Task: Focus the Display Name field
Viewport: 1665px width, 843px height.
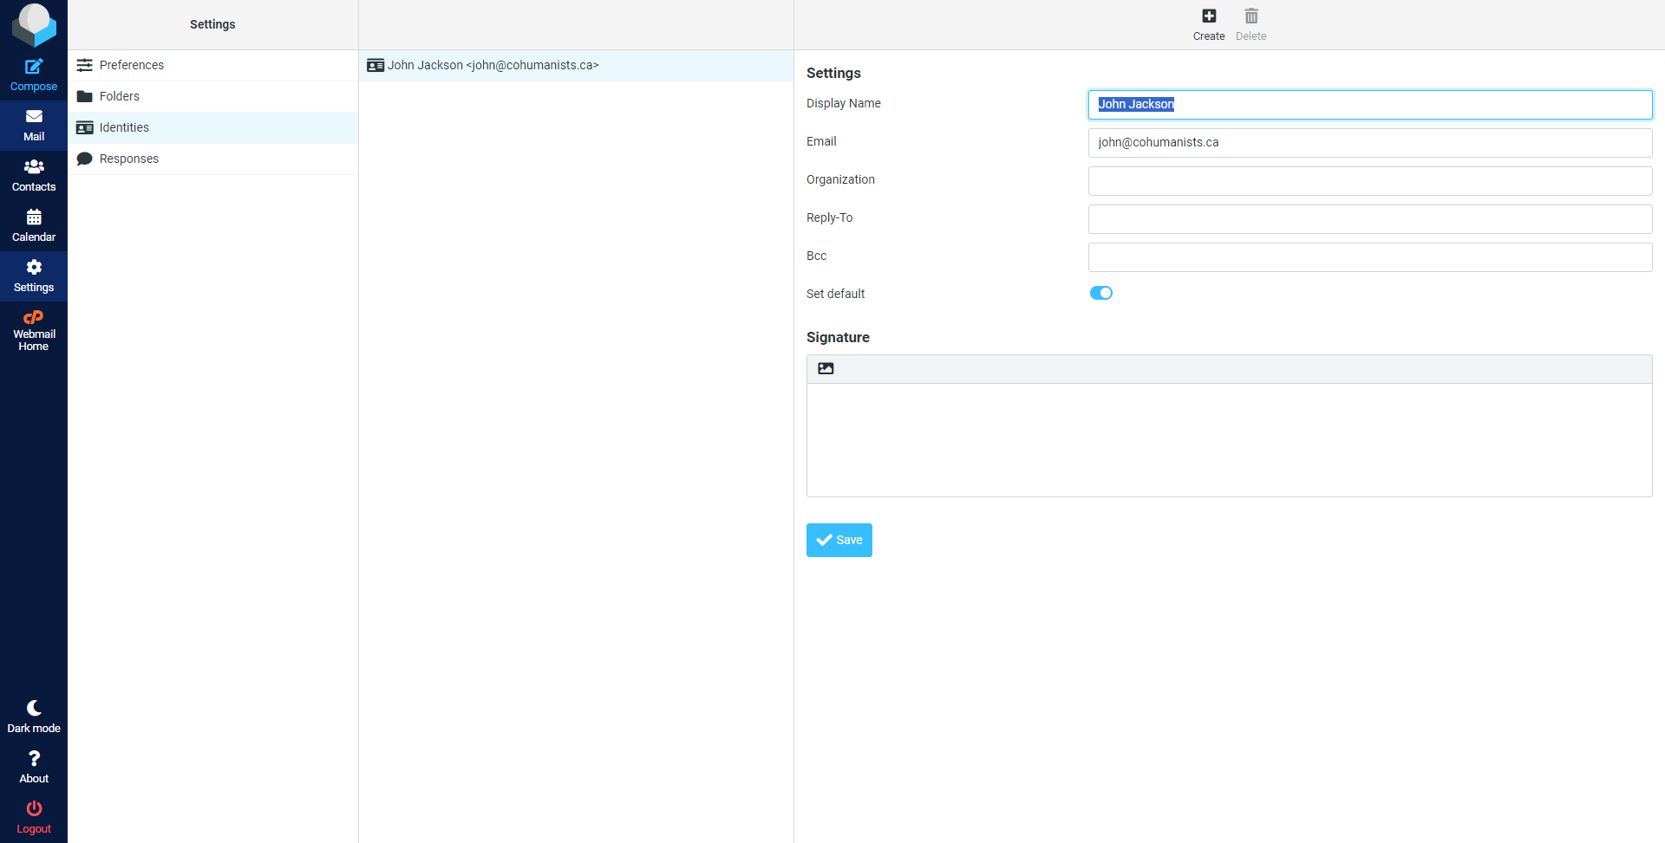Action: coord(1370,104)
